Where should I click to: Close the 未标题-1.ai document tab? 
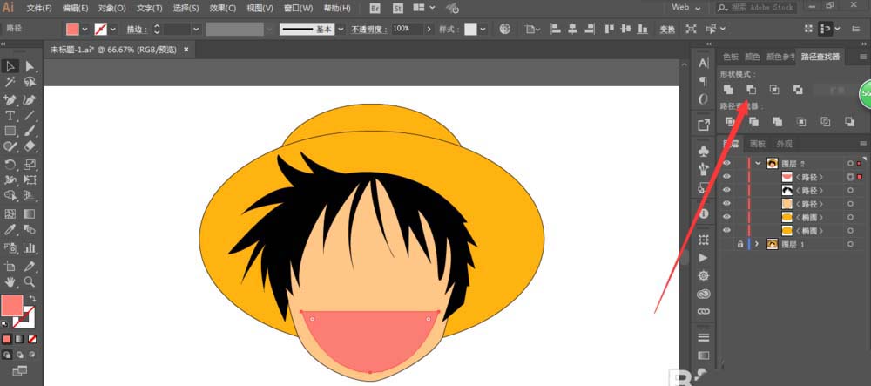pos(186,50)
